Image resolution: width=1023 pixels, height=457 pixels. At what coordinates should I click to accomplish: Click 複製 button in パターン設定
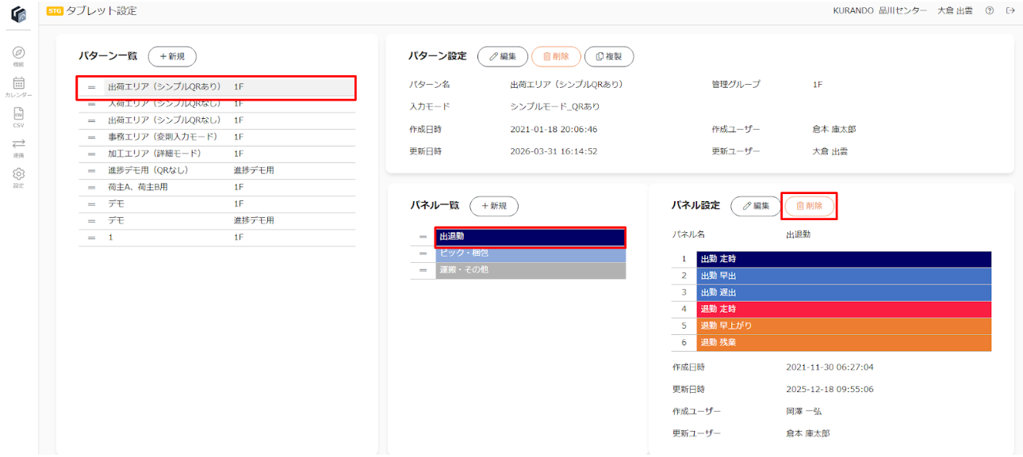pyautogui.click(x=609, y=56)
